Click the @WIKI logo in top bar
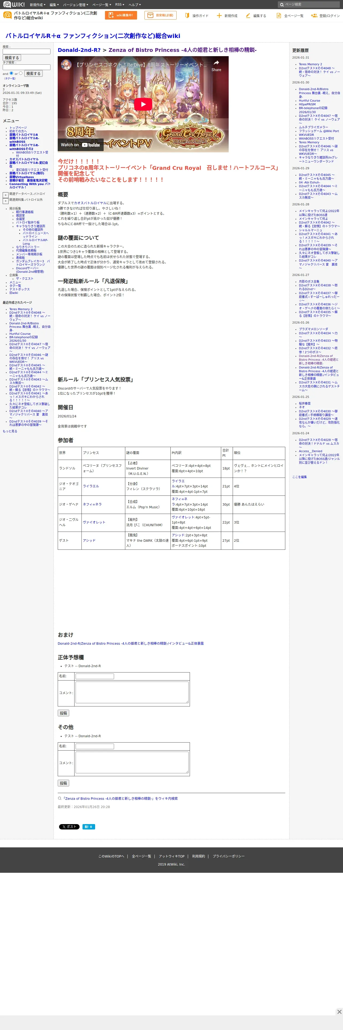This screenshot has height=1030, width=343. tap(14, 4)
